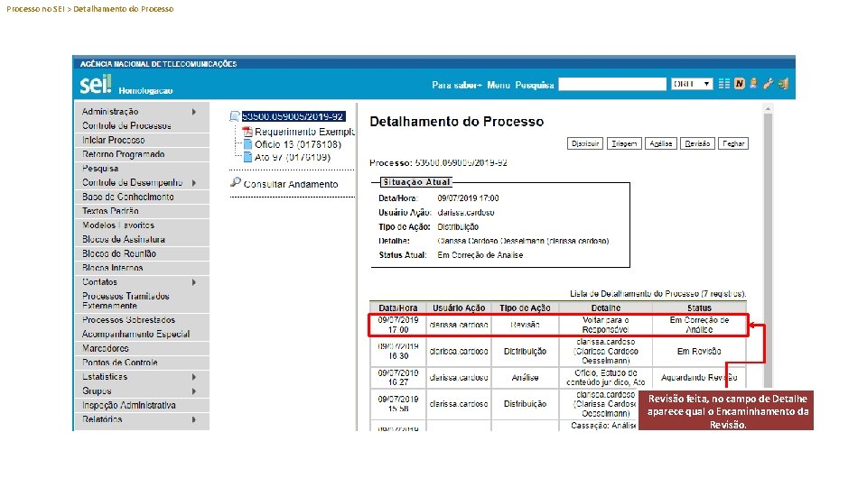Click the 'Em Correção de Análise' table cell
Image resolution: width=867 pixels, height=487 pixels.
click(699, 325)
